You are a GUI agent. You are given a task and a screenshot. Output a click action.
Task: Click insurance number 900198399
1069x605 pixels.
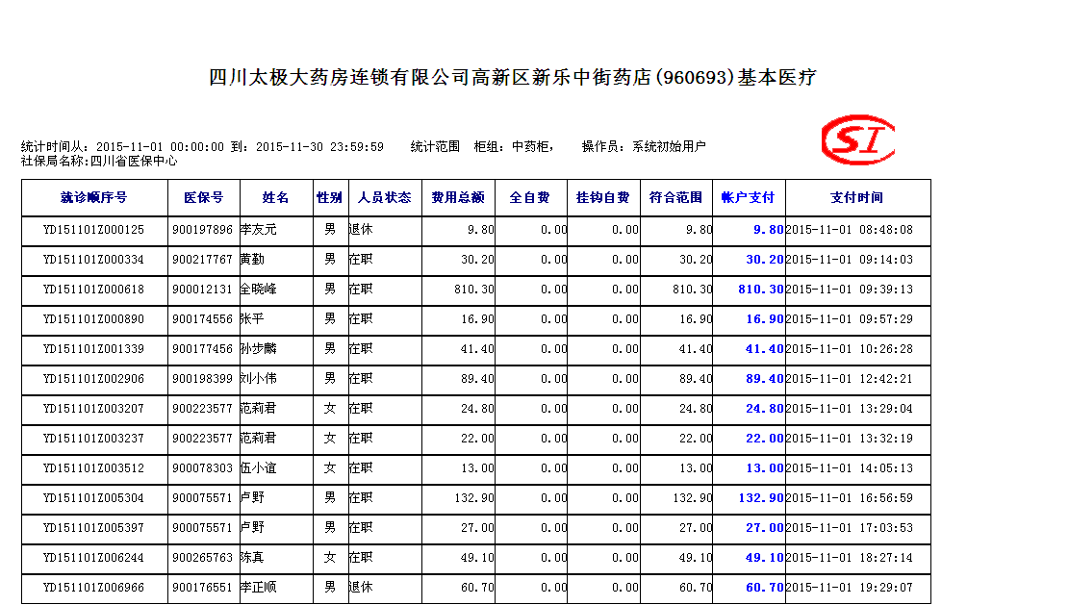pos(202,379)
